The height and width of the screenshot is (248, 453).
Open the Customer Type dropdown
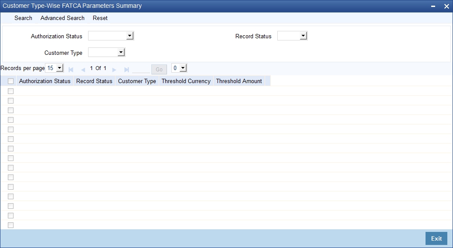coord(107,52)
